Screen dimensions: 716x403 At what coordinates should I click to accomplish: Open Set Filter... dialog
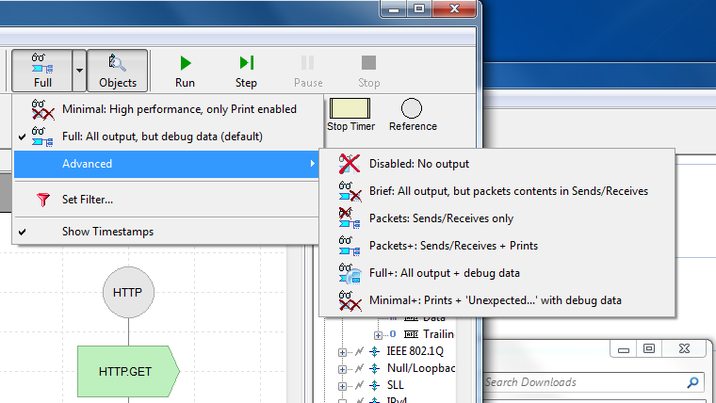coord(87,200)
